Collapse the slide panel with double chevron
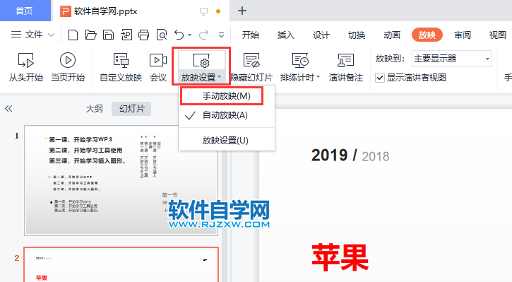The width and height of the screenshot is (512, 282). 8,108
